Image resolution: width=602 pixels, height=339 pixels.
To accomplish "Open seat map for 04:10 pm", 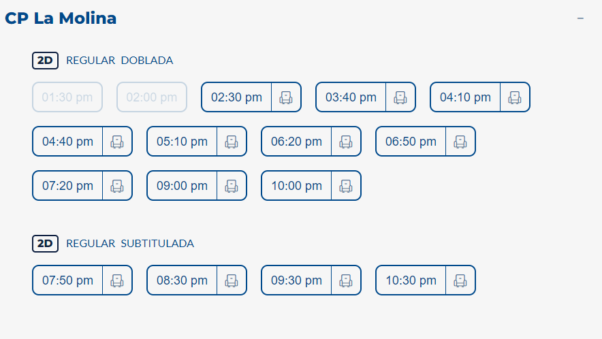I will (x=515, y=97).
